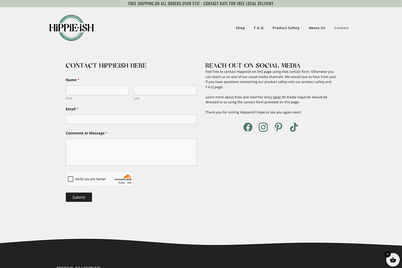Open the Facebook social media icon
The height and width of the screenshot is (268, 402).
(x=248, y=127)
